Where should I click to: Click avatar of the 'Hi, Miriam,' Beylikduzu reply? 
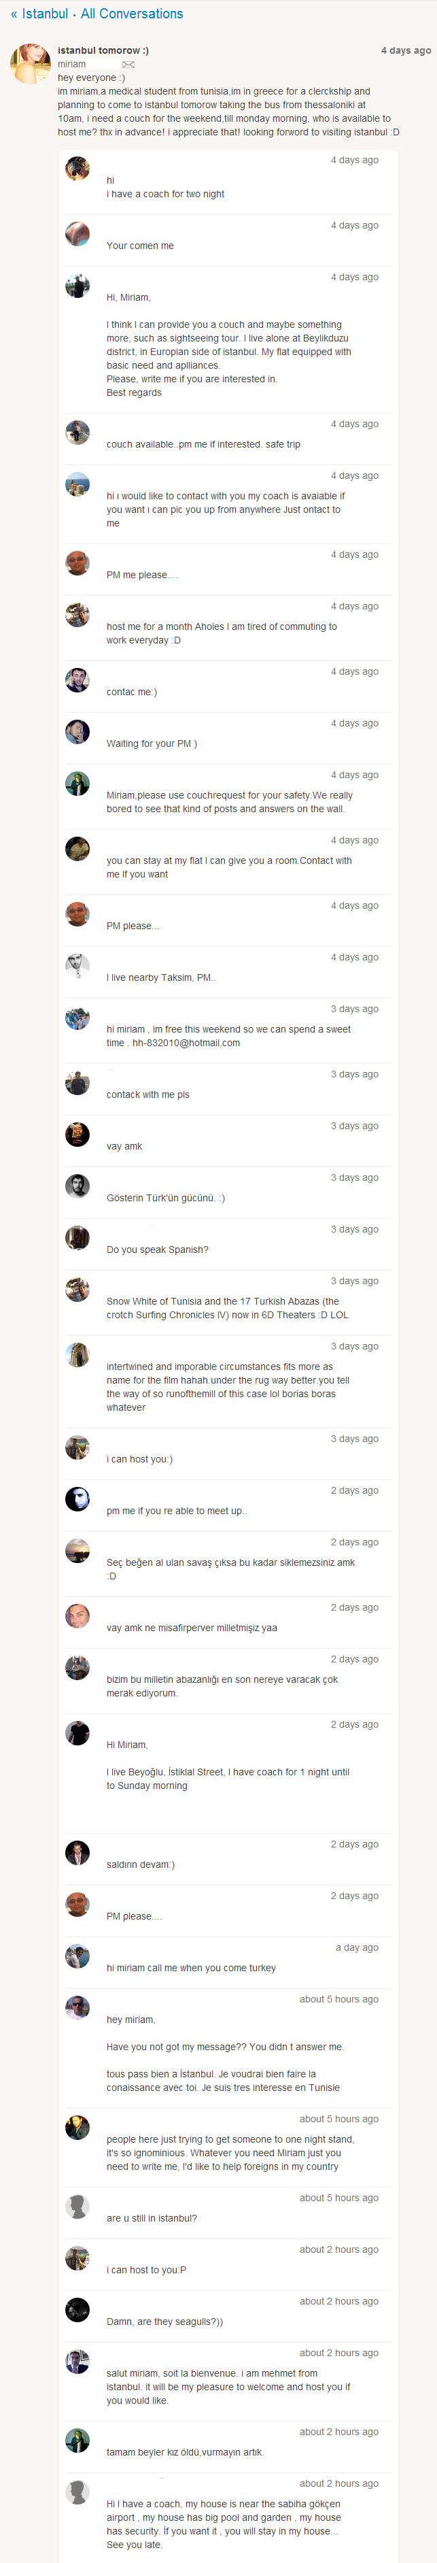[77, 286]
